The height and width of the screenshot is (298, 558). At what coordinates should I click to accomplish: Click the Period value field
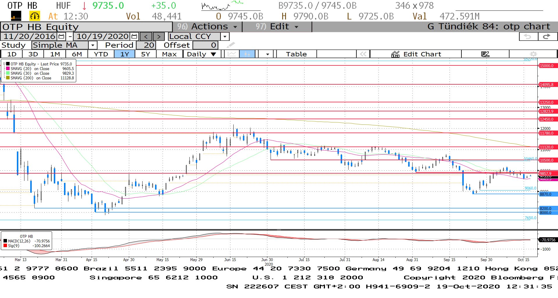pyautogui.click(x=146, y=45)
